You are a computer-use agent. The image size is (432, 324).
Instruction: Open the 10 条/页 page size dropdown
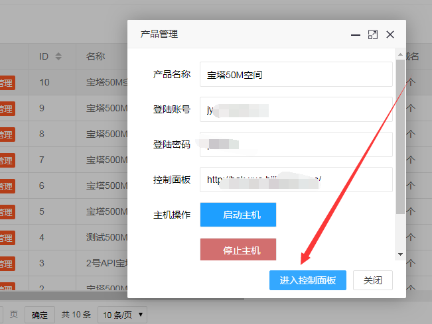pyautogui.click(x=122, y=315)
